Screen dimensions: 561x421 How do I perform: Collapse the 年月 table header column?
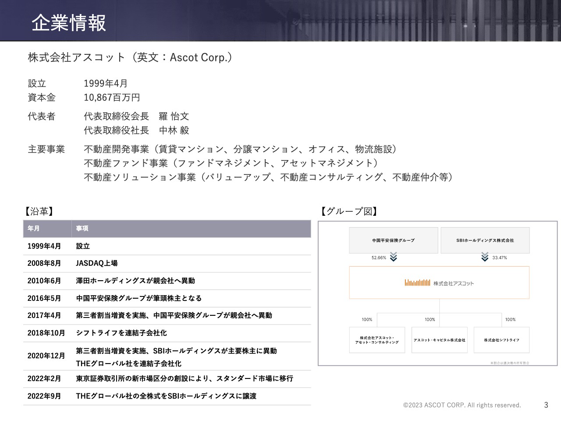[x=34, y=228]
